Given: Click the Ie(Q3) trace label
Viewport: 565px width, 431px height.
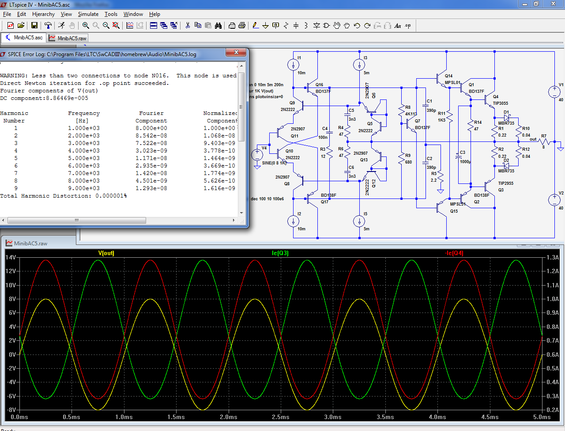Looking at the screenshot, I should tap(280, 253).
